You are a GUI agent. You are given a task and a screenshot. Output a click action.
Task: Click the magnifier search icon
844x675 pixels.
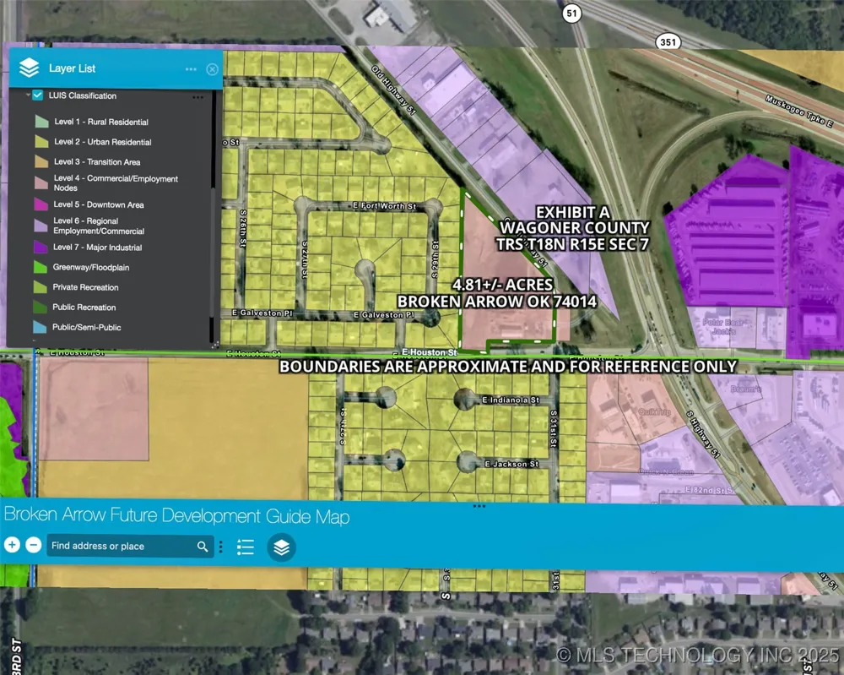[203, 547]
